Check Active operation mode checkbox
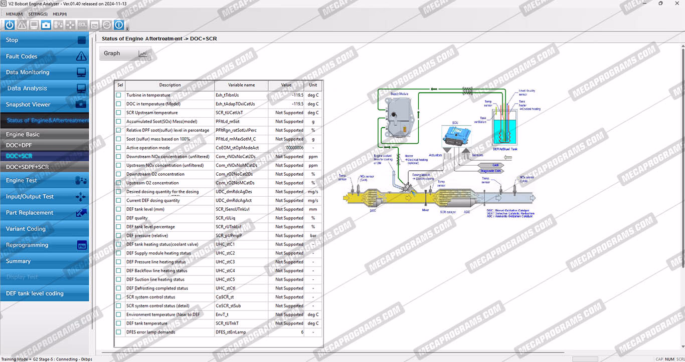 point(119,148)
